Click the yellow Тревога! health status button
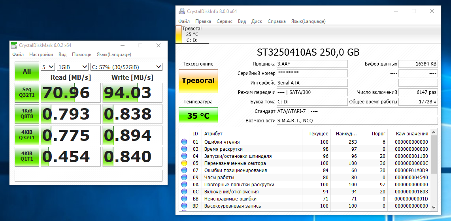 click(x=198, y=81)
